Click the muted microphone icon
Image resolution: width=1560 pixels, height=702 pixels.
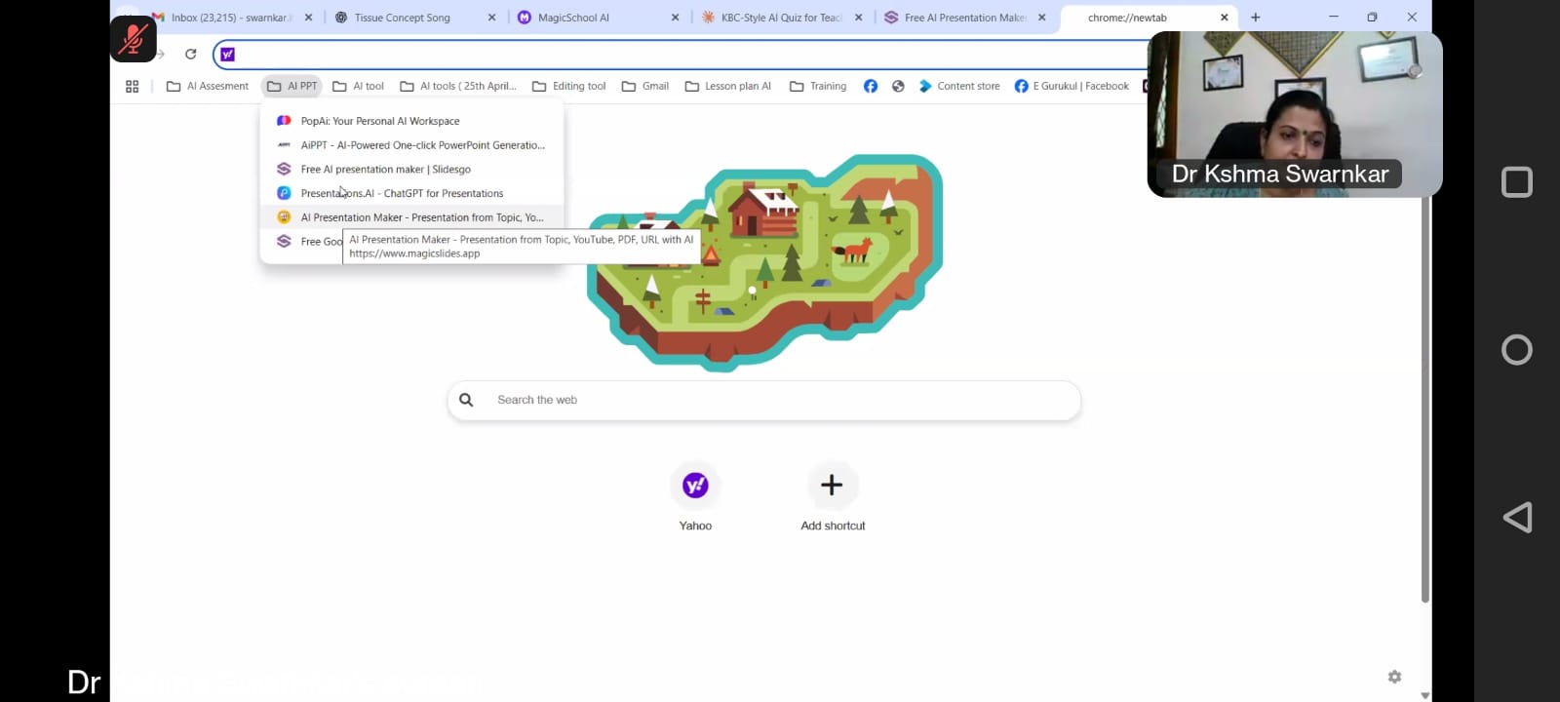click(x=134, y=39)
